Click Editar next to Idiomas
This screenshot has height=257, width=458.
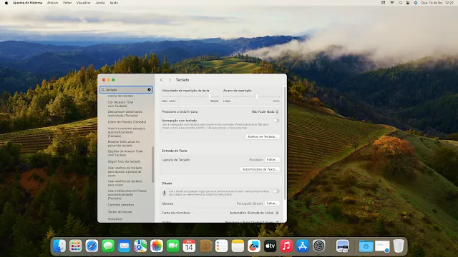272,203
